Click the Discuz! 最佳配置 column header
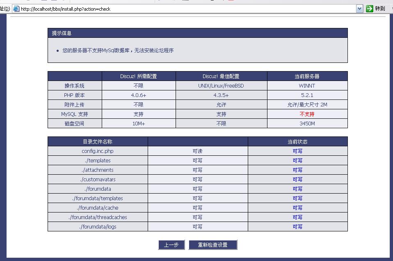 click(x=221, y=76)
